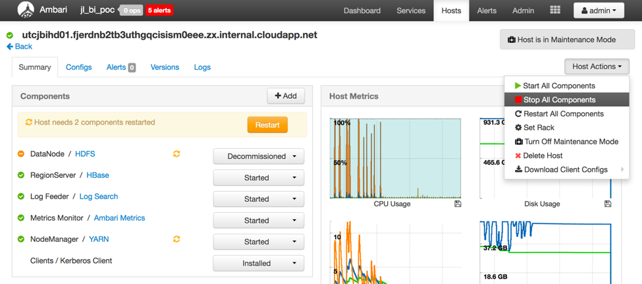Click DataNode restart-required refresh icon
Viewport: 642px width, 284px height.
click(x=176, y=154)
